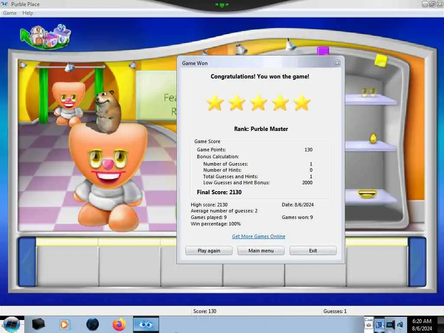Click the large orange Purble character
Viewport: 444px width, 333px height.
108,177
